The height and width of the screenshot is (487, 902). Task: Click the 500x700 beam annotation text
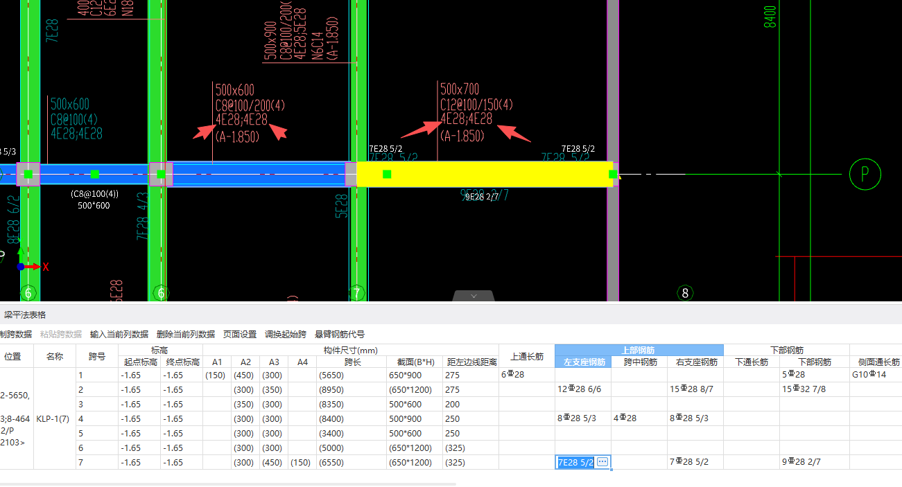click(x=460, y=89)
